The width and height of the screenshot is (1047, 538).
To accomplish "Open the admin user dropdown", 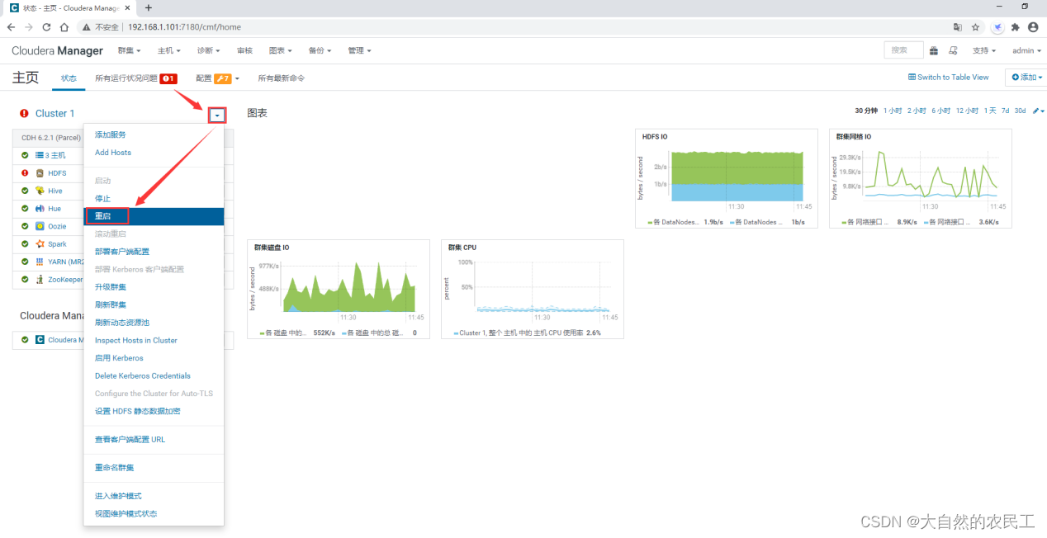I will point(1026,50).
